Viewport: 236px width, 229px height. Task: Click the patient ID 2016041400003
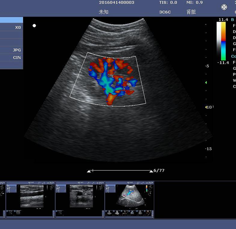116,3
